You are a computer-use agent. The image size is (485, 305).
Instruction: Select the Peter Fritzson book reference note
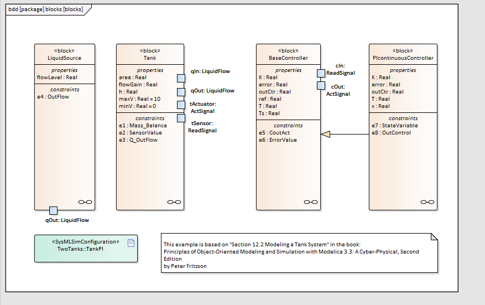pyautogui.click(x=299, y=253)
